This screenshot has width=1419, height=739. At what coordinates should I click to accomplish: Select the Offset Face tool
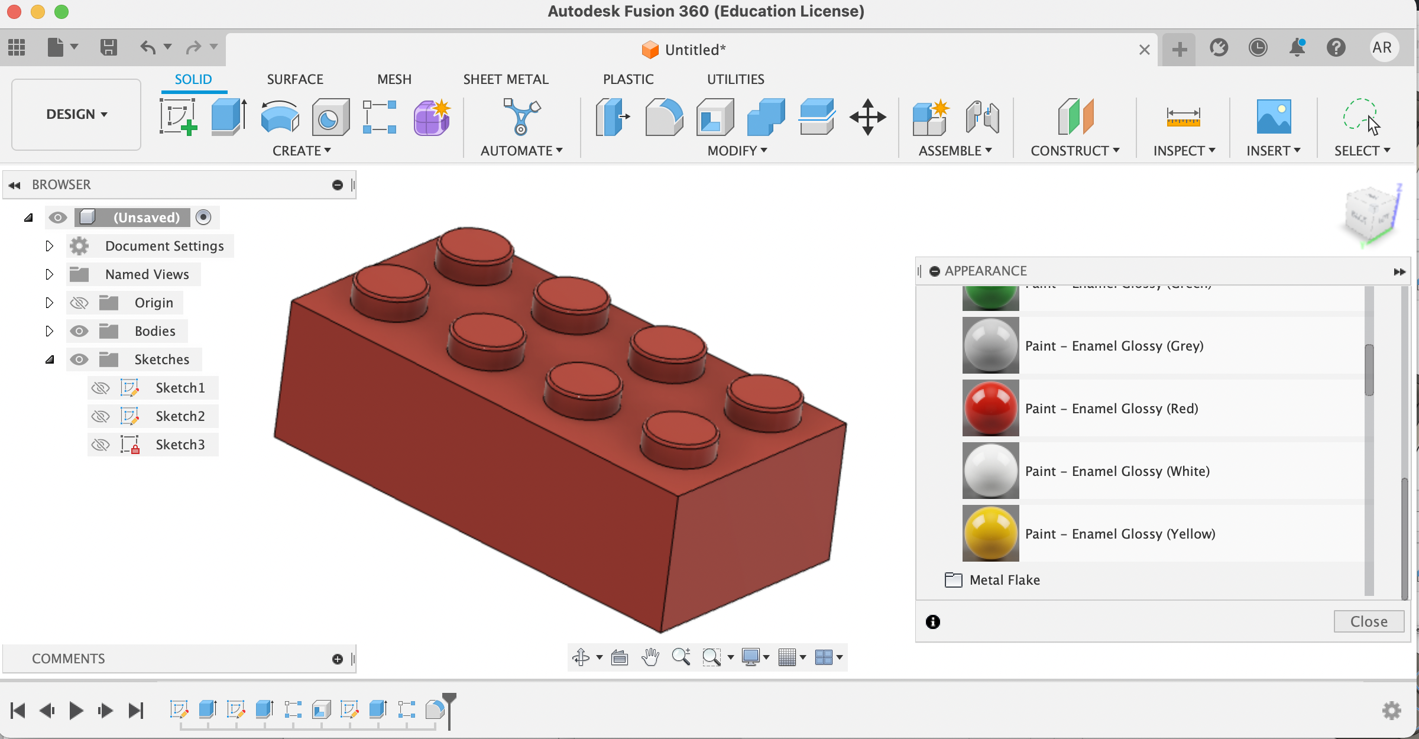pos(817,116)
